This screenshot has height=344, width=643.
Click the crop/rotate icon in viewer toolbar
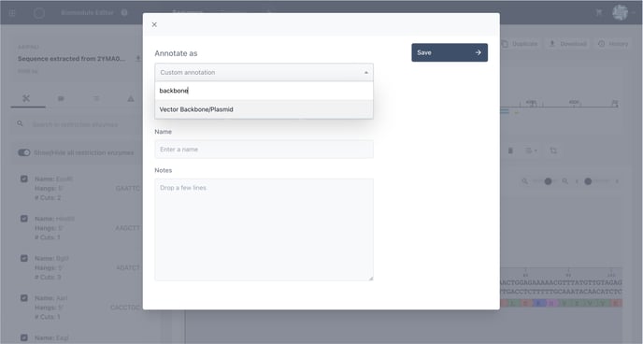553,150
